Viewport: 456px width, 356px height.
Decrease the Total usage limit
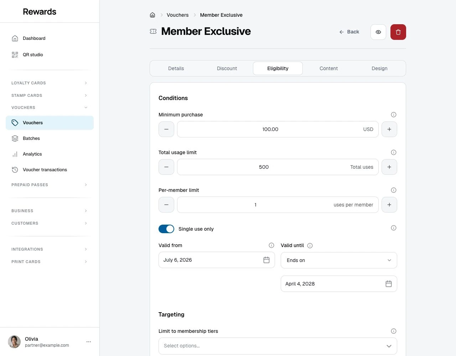click(x=166, y=167)
